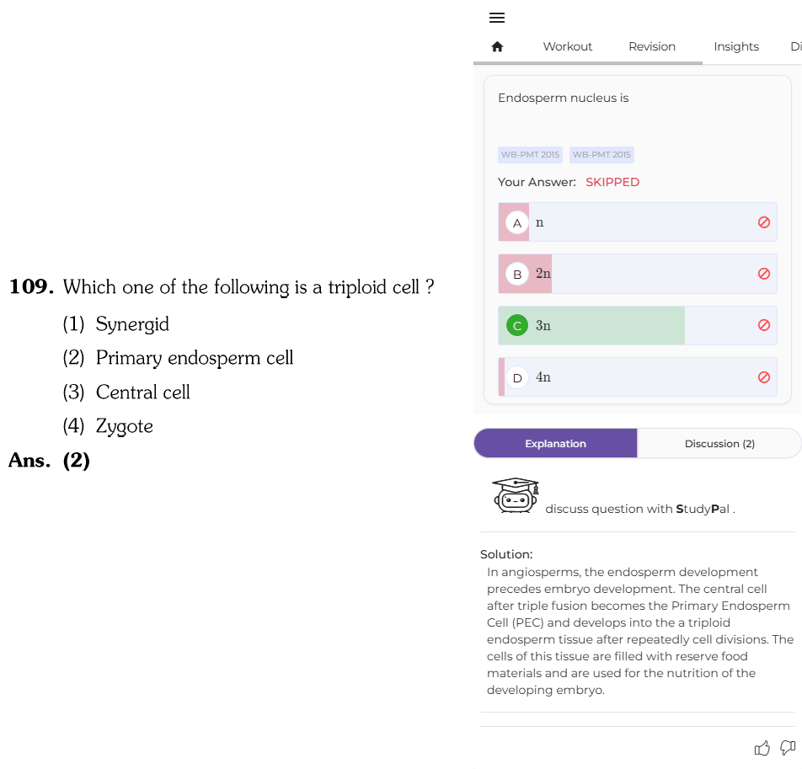Click strike-out icon on option D 4n
Image resolution: width=802 pixels, height=769 pixels.
pyautogui.click(x=763, y=377)
